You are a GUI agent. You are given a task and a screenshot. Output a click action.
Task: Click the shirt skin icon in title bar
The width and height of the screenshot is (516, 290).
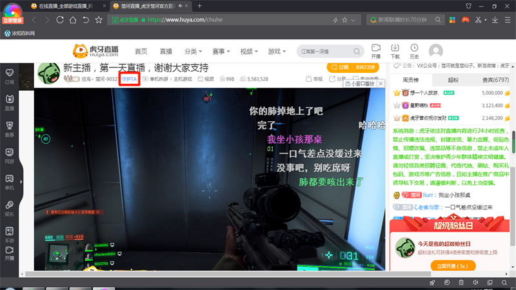click(468, 6)
